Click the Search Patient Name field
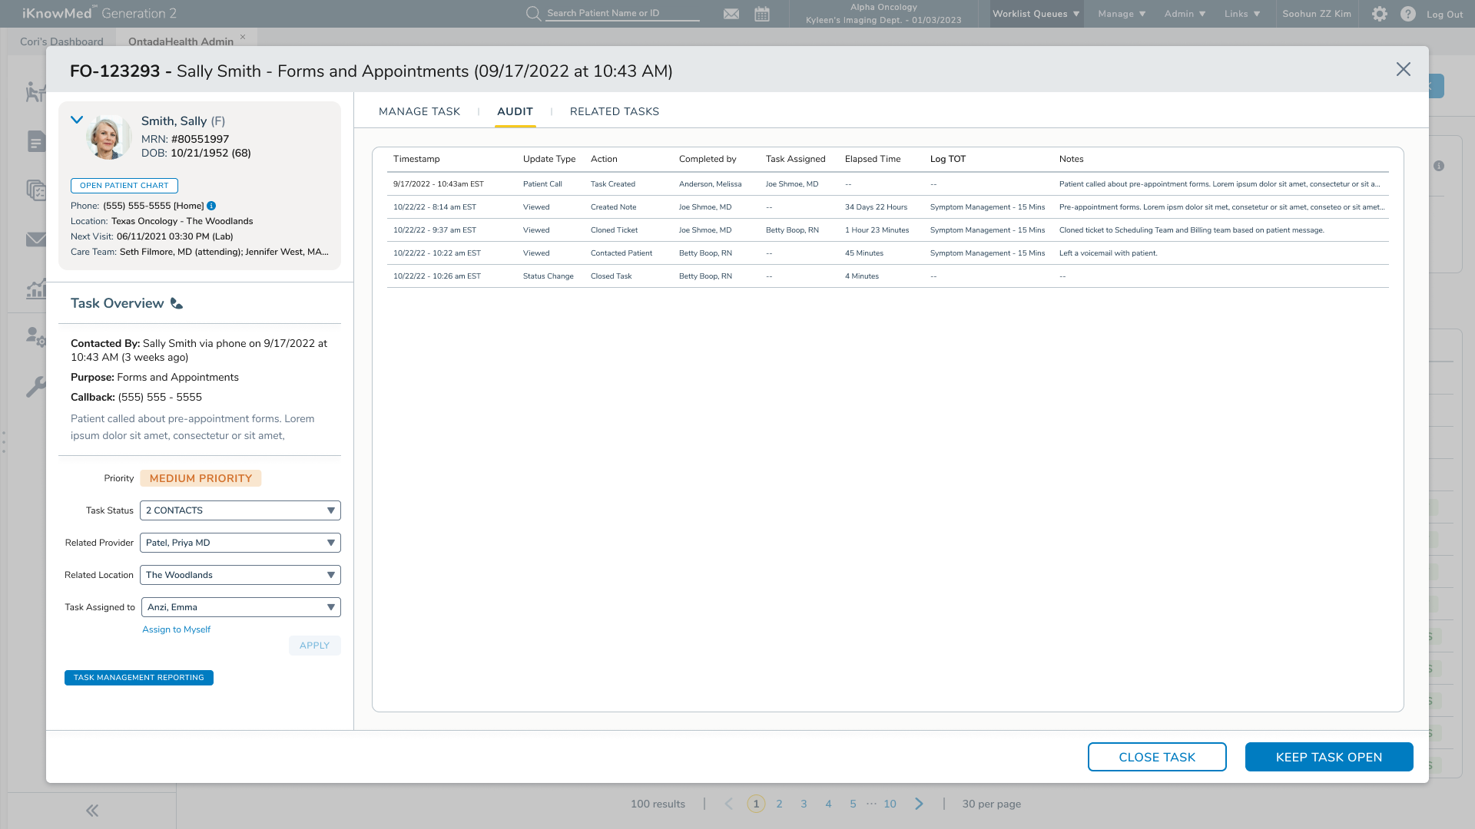The height and width of the screenshot is (829, 1475). tap(622, 14)
